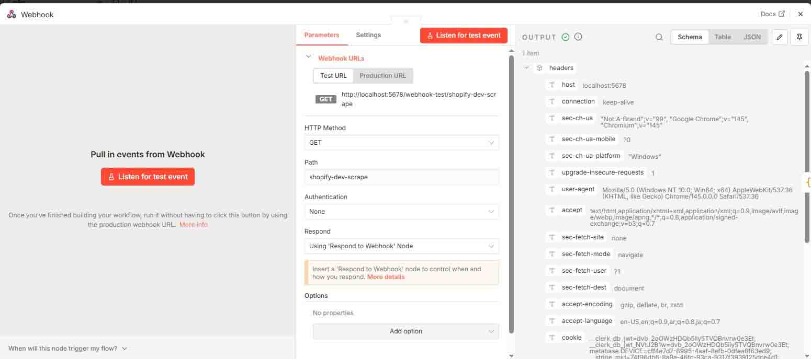Switch output view to JSON
The width and height of the screenshot is (811, 359).
point(752,37)
